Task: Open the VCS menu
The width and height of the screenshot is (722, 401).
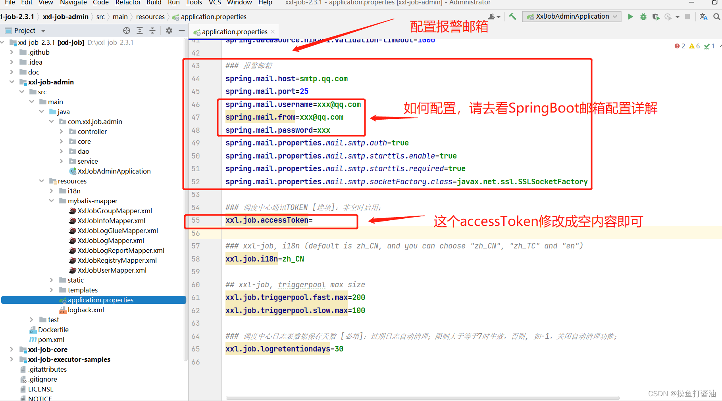Action: pyautogui.click(x=215, y=2)
